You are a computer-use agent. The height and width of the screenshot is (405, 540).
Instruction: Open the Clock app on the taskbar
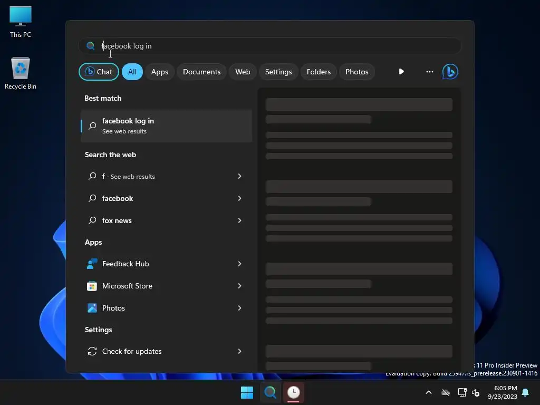click(x=293, y=392)
